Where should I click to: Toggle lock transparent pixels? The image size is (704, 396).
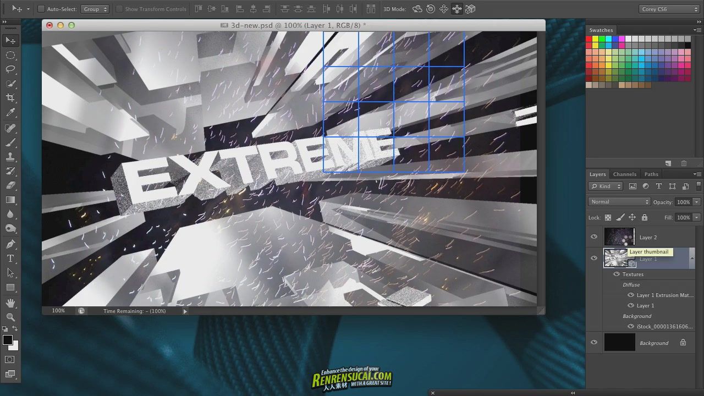608,217
